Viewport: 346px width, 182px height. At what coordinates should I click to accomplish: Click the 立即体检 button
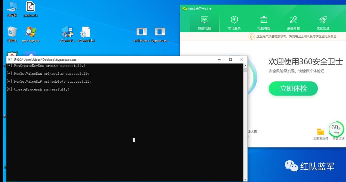pos(293,88)
